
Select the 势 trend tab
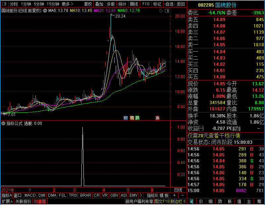[x=220, y=201]
